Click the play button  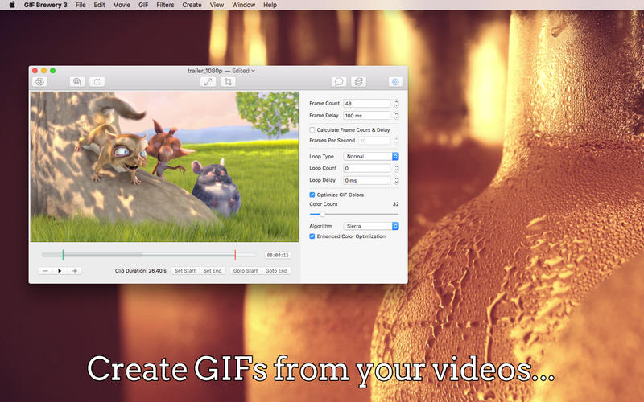pyautogui.click(x=60, y=271)
